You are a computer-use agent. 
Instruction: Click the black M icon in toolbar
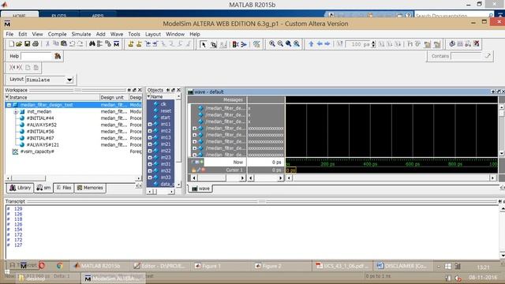point(116,44)
